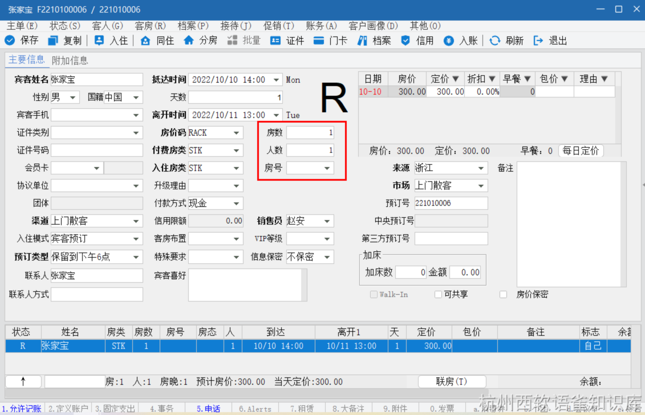
Task: Open the 房号 room number dropdown
Action: point(327,168)
